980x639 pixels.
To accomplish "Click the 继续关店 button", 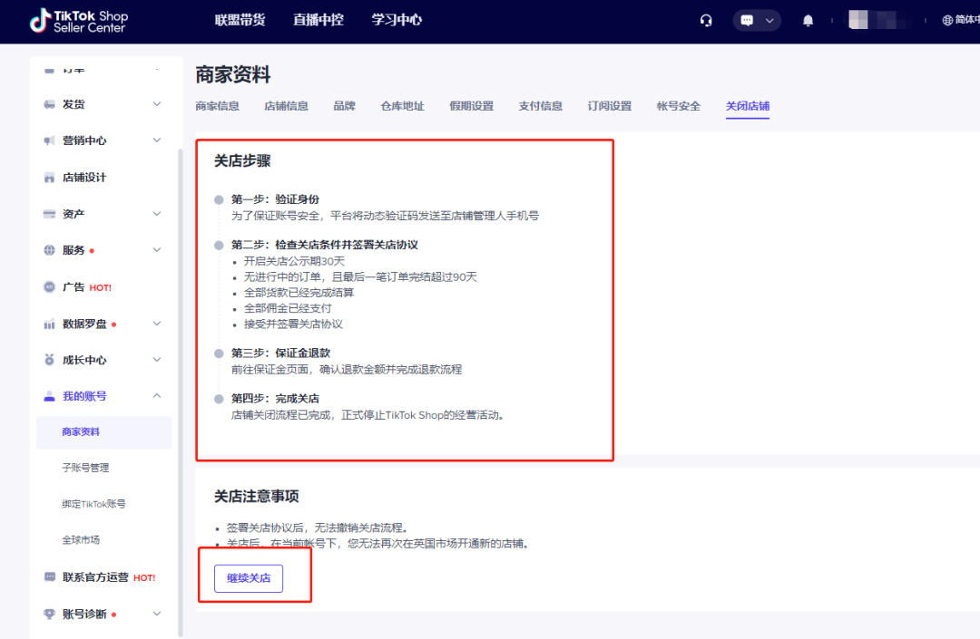I will coord(248,578).
